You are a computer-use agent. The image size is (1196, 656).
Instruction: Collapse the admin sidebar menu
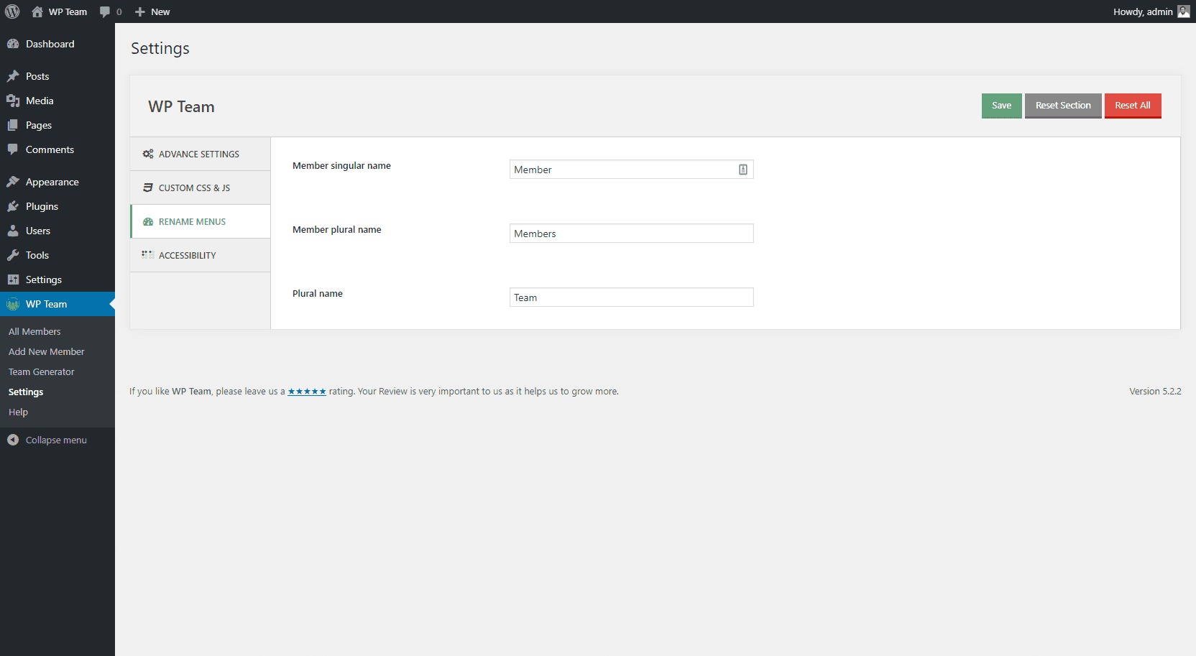click(x=47, y=440)
